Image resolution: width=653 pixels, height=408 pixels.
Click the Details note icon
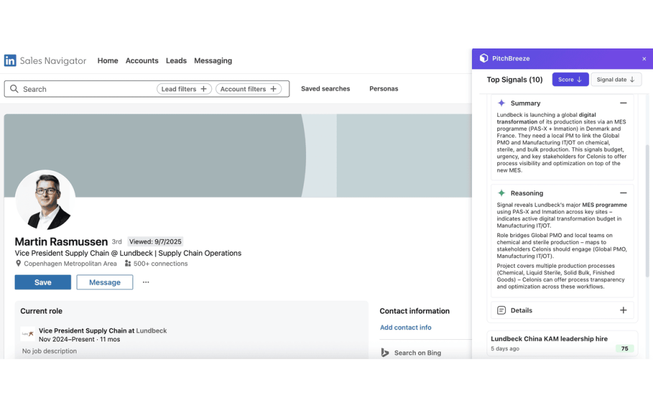pyautogui.click(x=501, y=310)
